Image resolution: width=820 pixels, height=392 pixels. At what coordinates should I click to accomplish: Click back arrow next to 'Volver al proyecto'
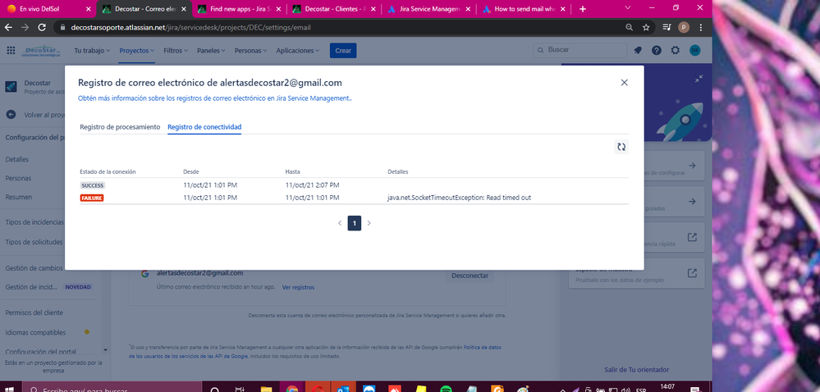tap(11, 115)
